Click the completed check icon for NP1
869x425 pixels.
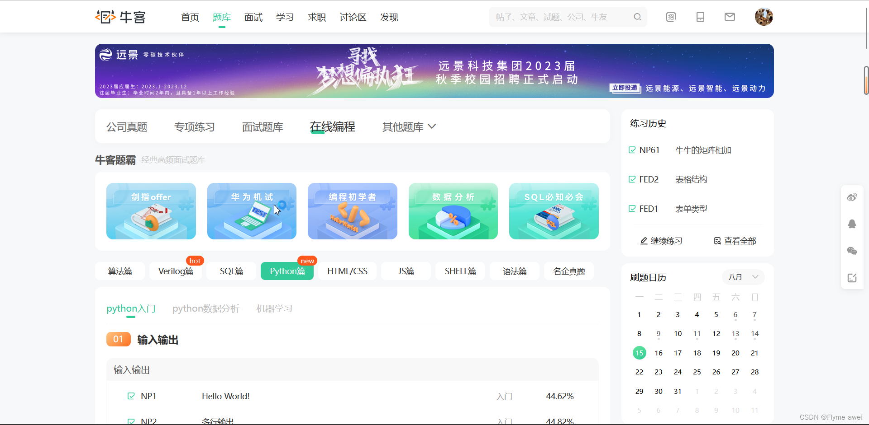coord(131,396)
